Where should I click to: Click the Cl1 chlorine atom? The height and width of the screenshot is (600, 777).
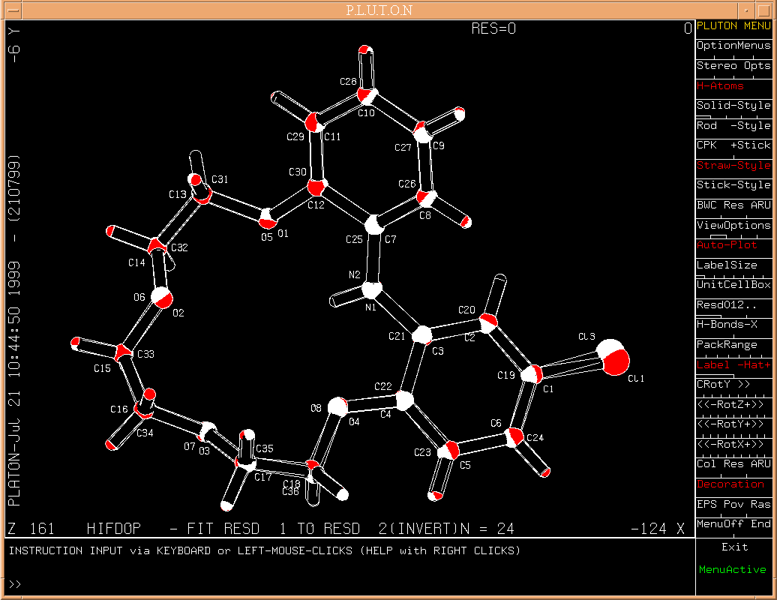pos(615,358)
